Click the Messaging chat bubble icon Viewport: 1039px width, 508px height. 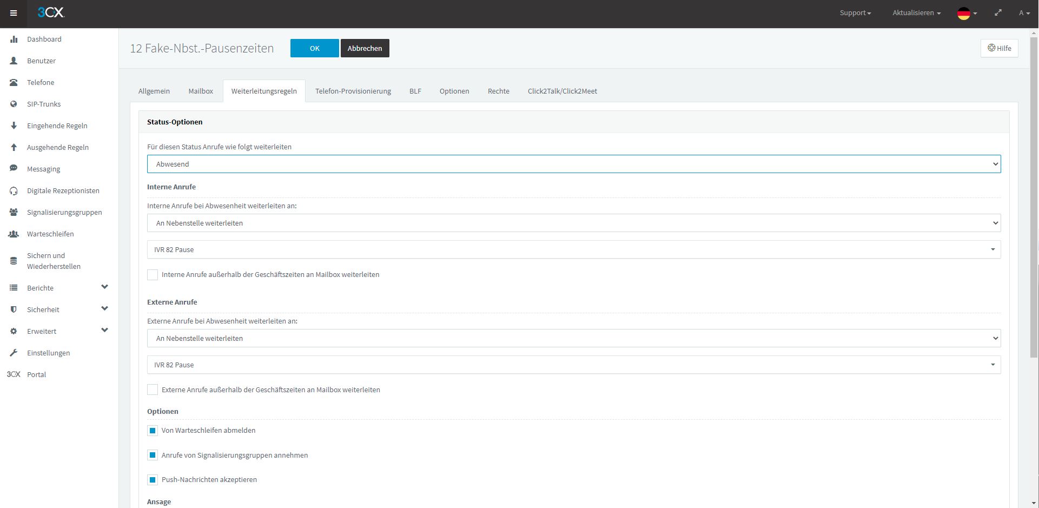click(x=14, y=169)
